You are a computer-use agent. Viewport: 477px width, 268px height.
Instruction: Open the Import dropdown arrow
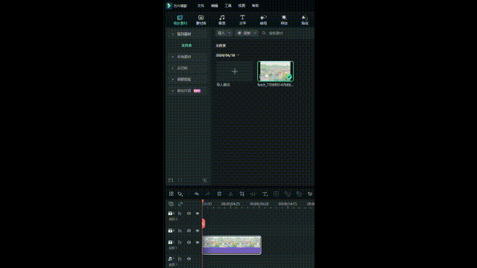229,33
